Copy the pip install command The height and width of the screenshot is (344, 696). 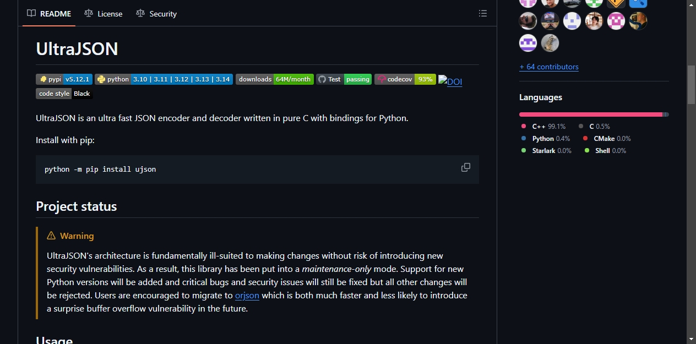466,167
